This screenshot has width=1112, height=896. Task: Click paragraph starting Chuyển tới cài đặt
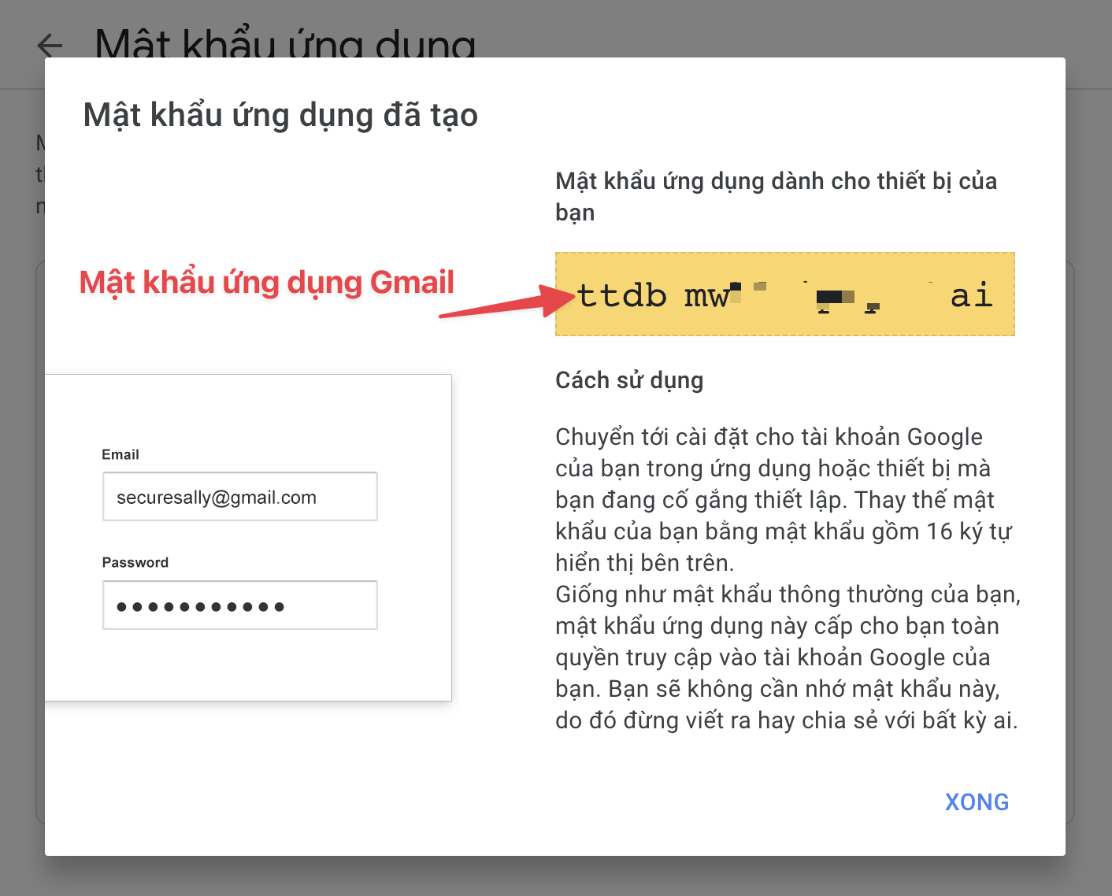pyautogui.click(x=784, y=500)
